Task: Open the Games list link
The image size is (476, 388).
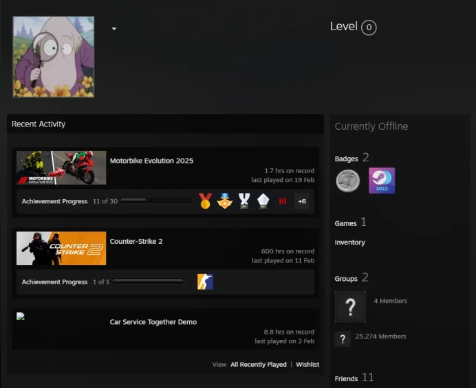Action: (346, 223)
